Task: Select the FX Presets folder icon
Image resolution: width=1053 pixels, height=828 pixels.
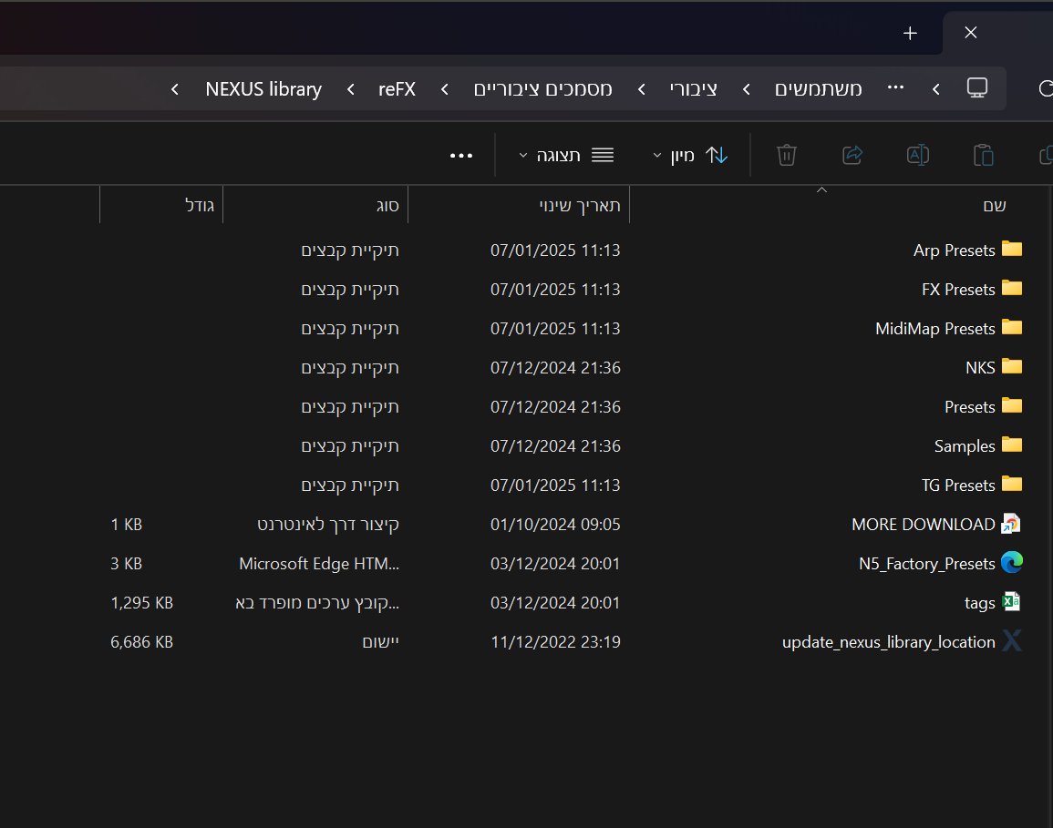Action: click(x=1011, y=288)
